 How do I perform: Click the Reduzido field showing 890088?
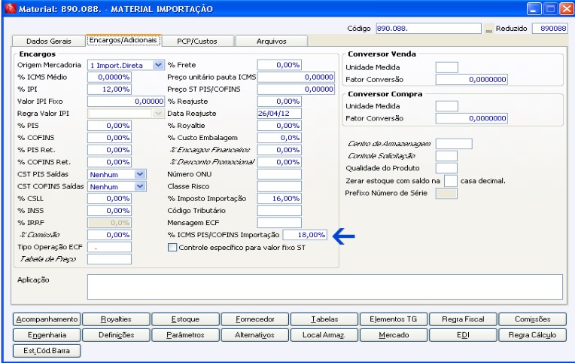(549, 29)
